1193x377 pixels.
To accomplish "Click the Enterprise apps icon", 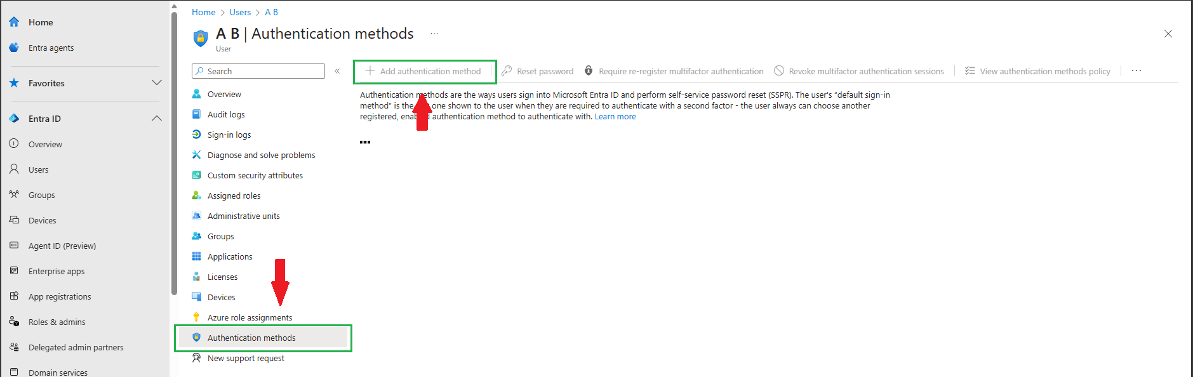I will (x=14, y=271).
